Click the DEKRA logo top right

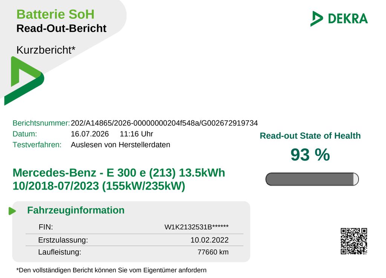pyautogui.click(x=339, y=18)
